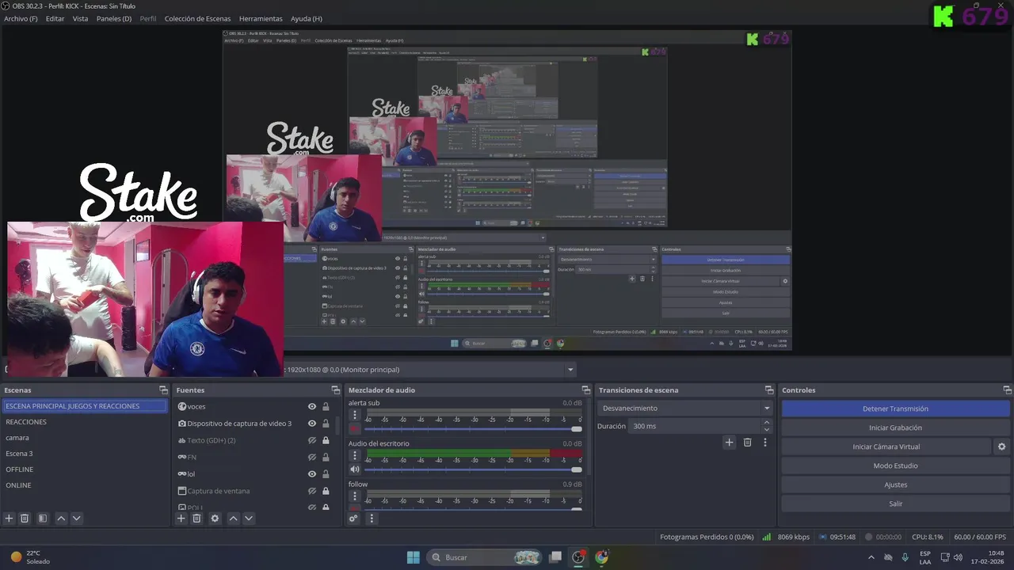Move selected scene down in Escenas

77,519
